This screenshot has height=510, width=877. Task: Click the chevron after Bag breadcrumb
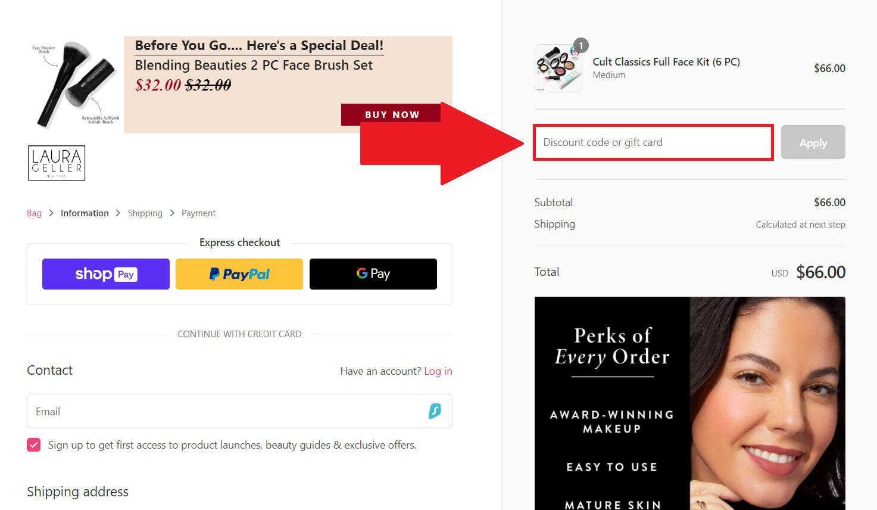[51, 213]
